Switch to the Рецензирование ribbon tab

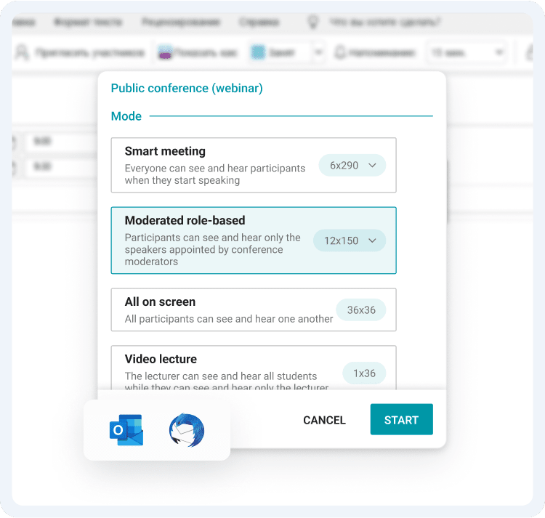tap(181, 23)
